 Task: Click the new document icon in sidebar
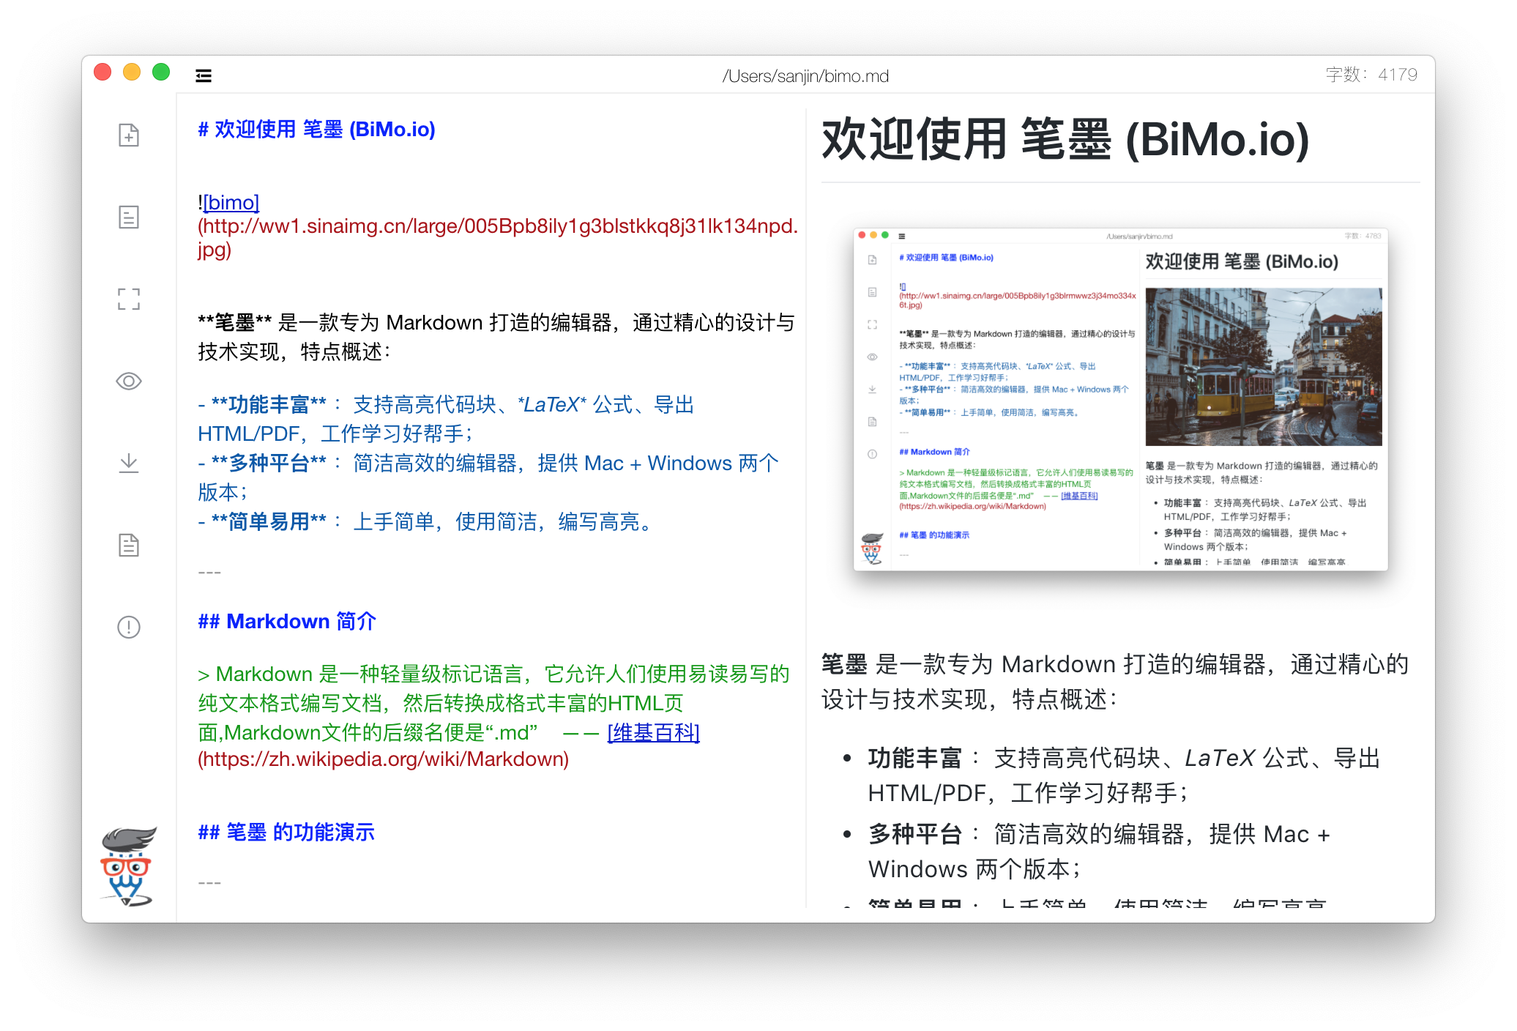129,135
